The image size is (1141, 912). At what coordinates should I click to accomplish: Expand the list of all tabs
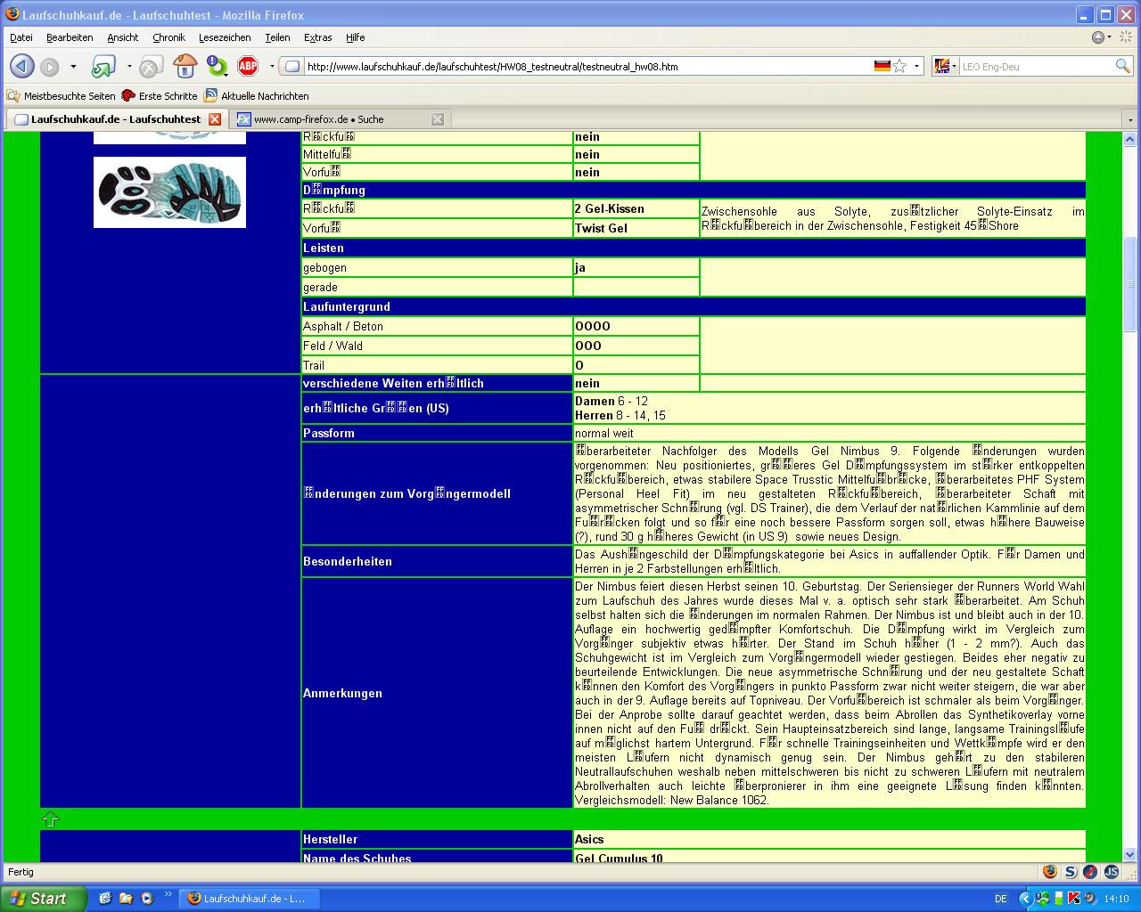pos(1130,119)
